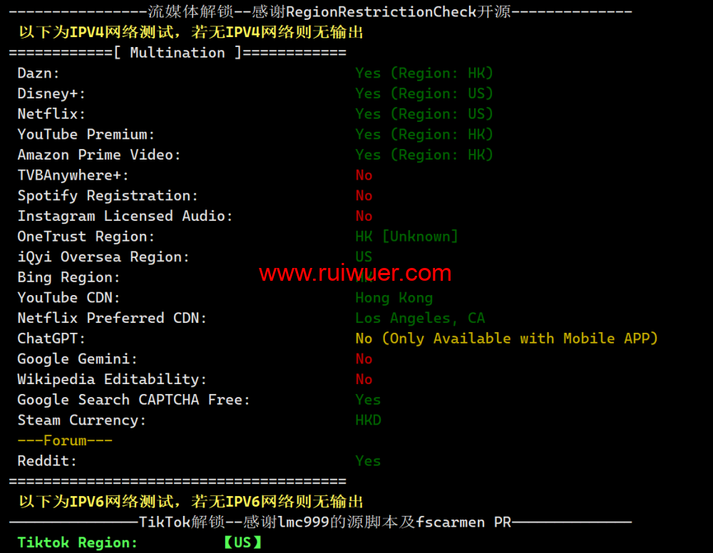Click Los Angeles, CA Netflix CDN value
Viewport: 713px width, 553px height.
420,318
